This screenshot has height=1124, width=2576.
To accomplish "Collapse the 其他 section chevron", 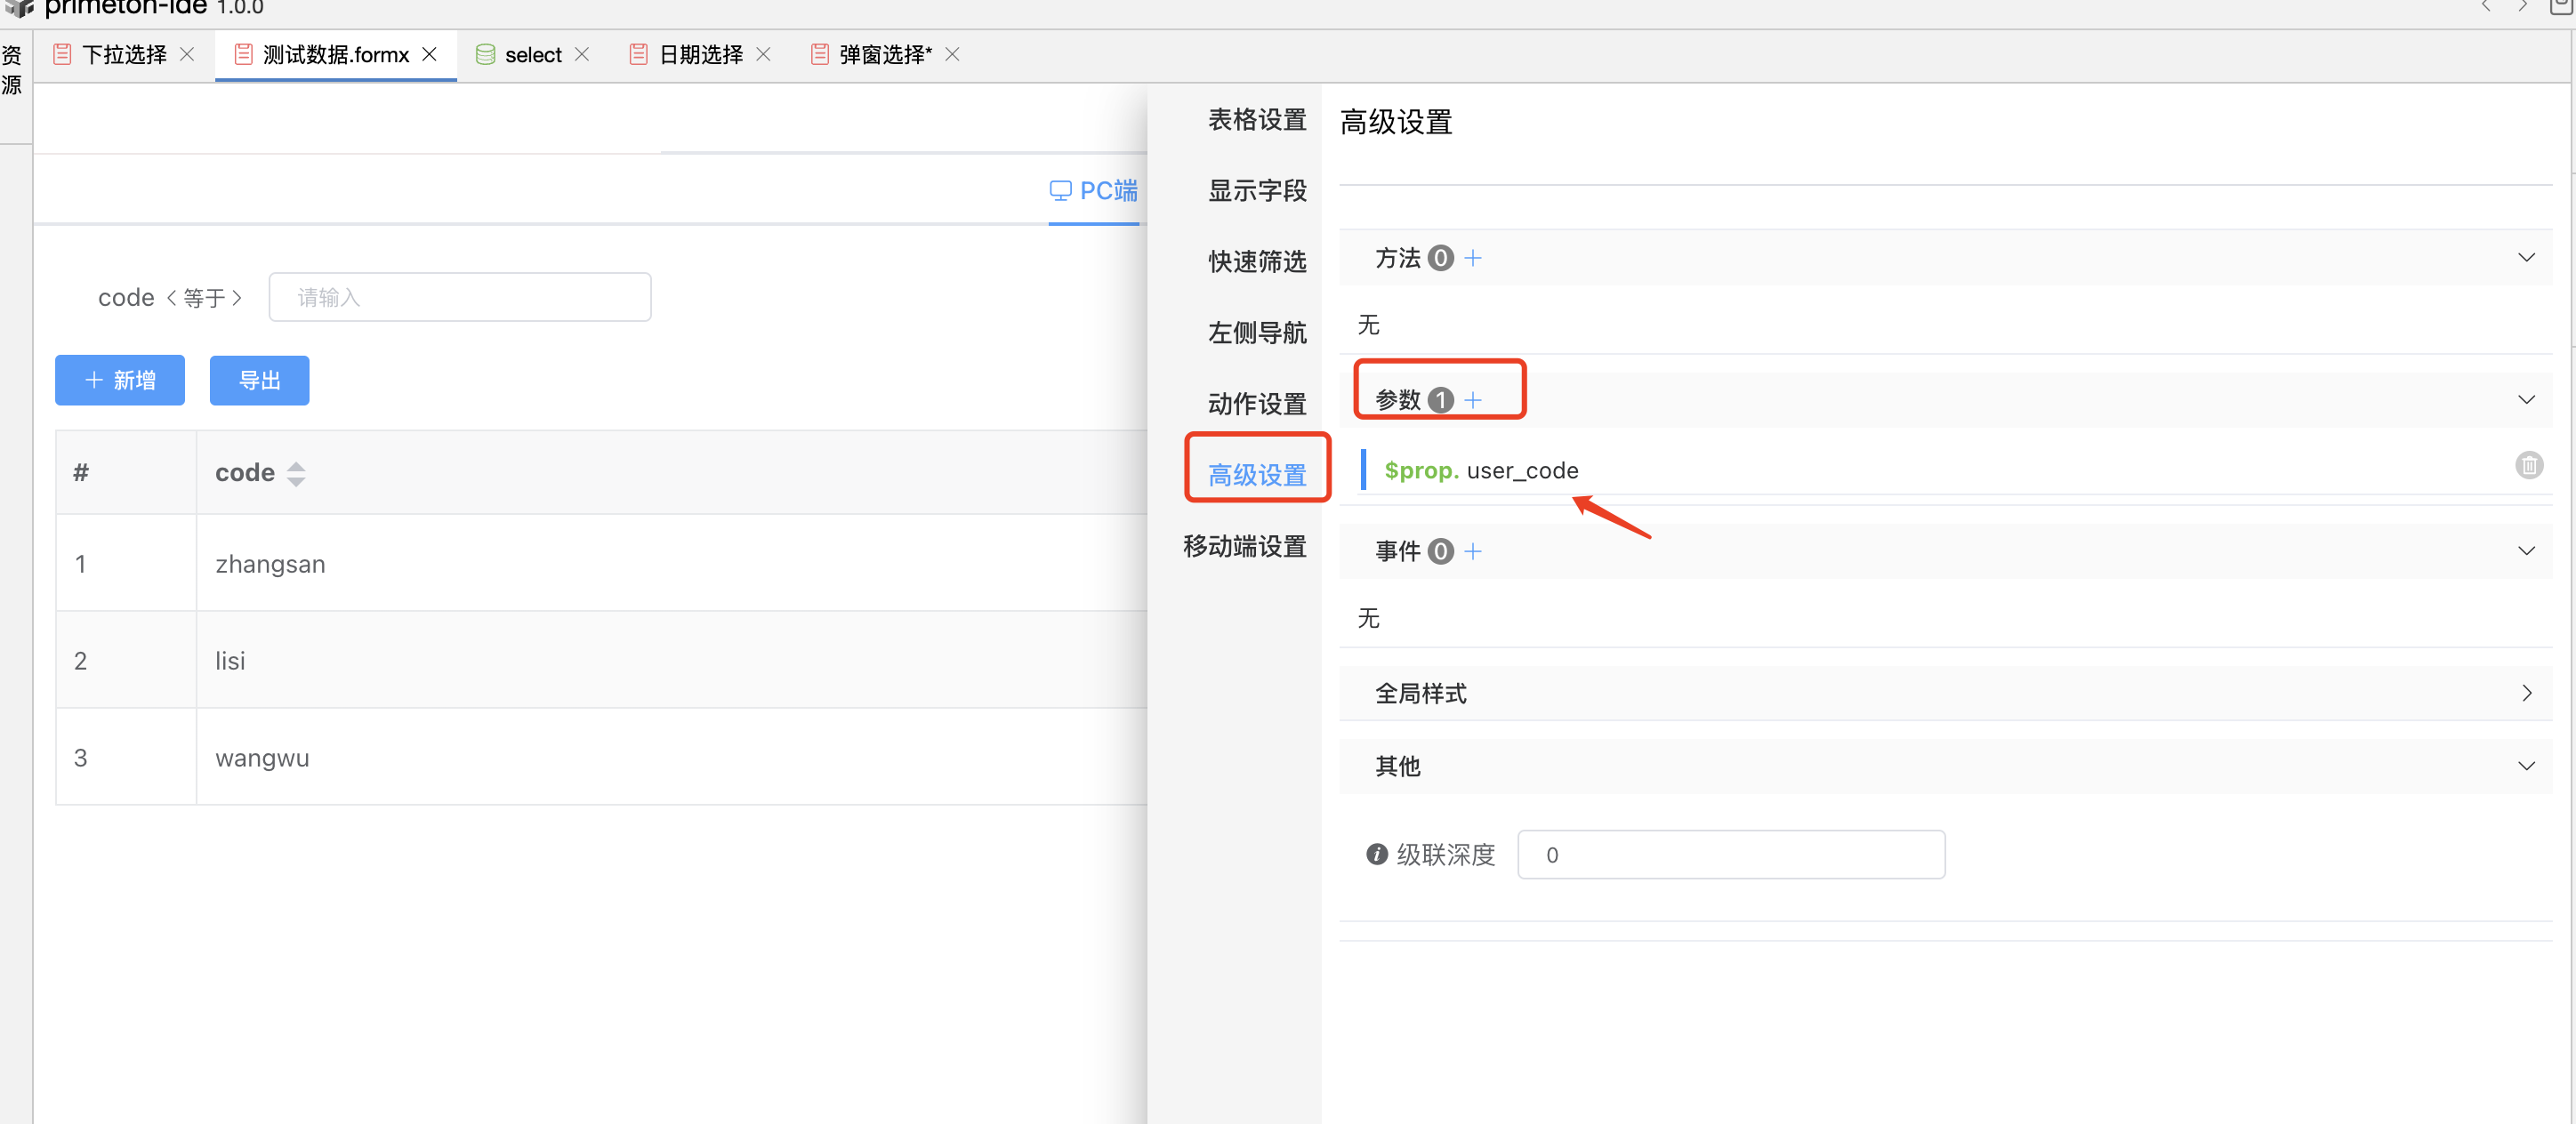I will 2526,766.
